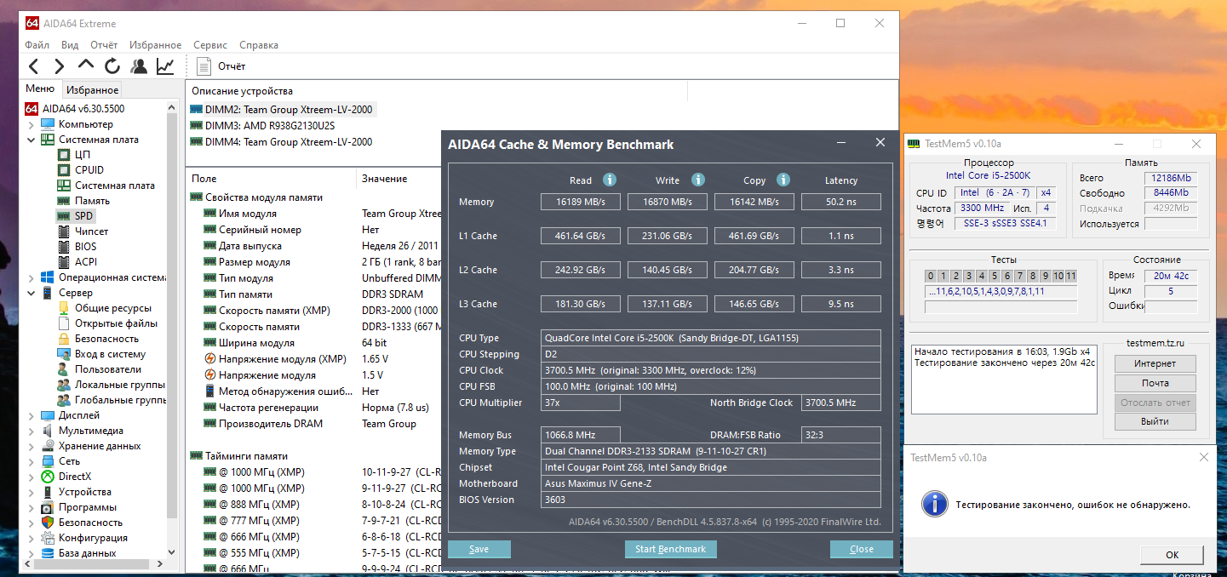Click the Почта button in TestMem5

[x=1155, y=383]
